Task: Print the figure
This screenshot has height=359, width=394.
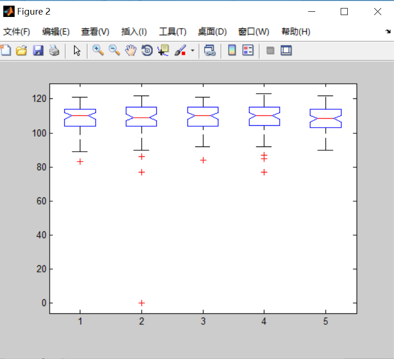Action: click(54, 50)
